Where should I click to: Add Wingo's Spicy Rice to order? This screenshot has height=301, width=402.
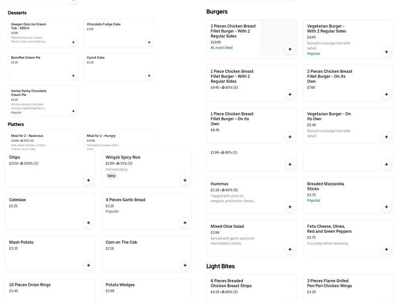pyautogui.click(x=185, y=180)
